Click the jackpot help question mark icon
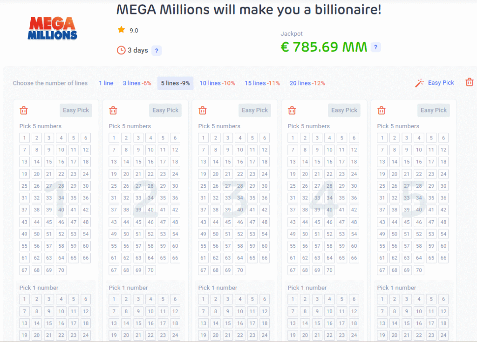This screenshot has height=342, width=477. coord(376,47)
